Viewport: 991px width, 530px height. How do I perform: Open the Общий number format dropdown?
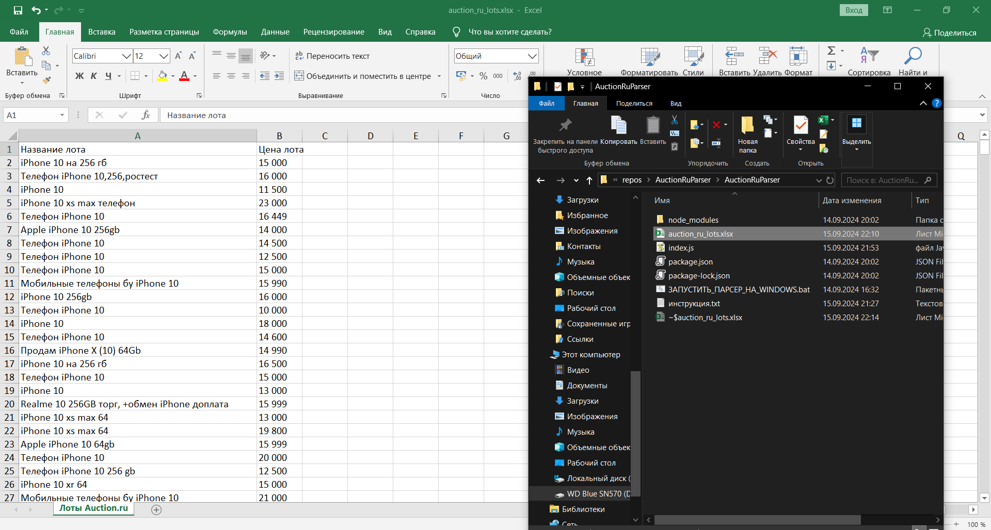(532, 56)
